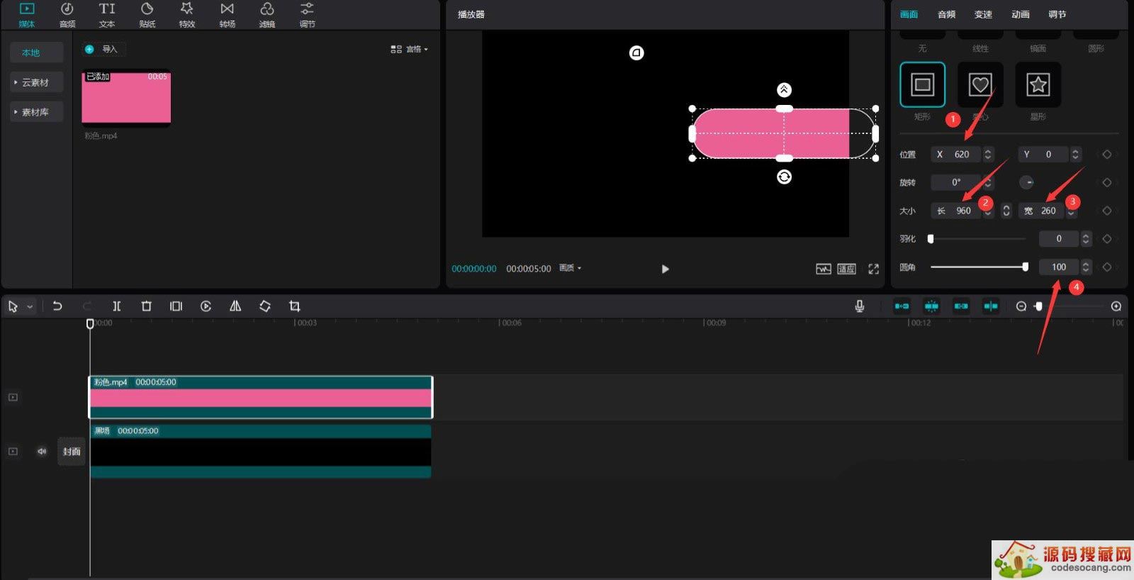The image size is (1134, 580).
Task: Click the 导入 import button
Action: click(x=103, y=49)
